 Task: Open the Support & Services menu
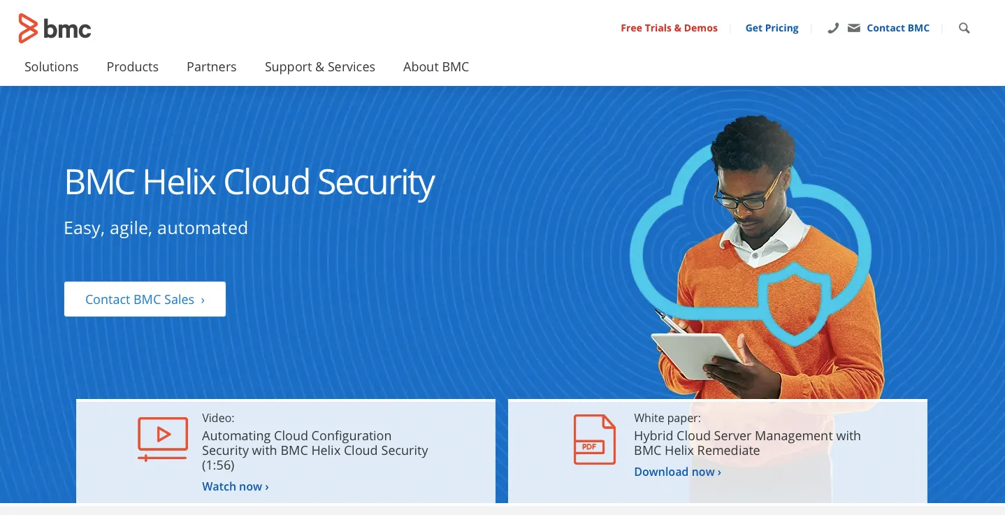click(320, 67)
